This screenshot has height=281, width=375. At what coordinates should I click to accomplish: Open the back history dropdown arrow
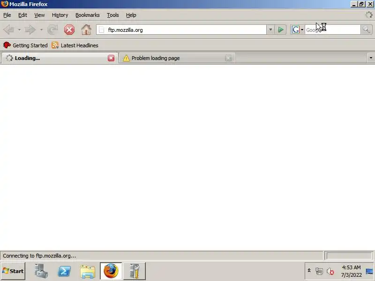(19, 30)
